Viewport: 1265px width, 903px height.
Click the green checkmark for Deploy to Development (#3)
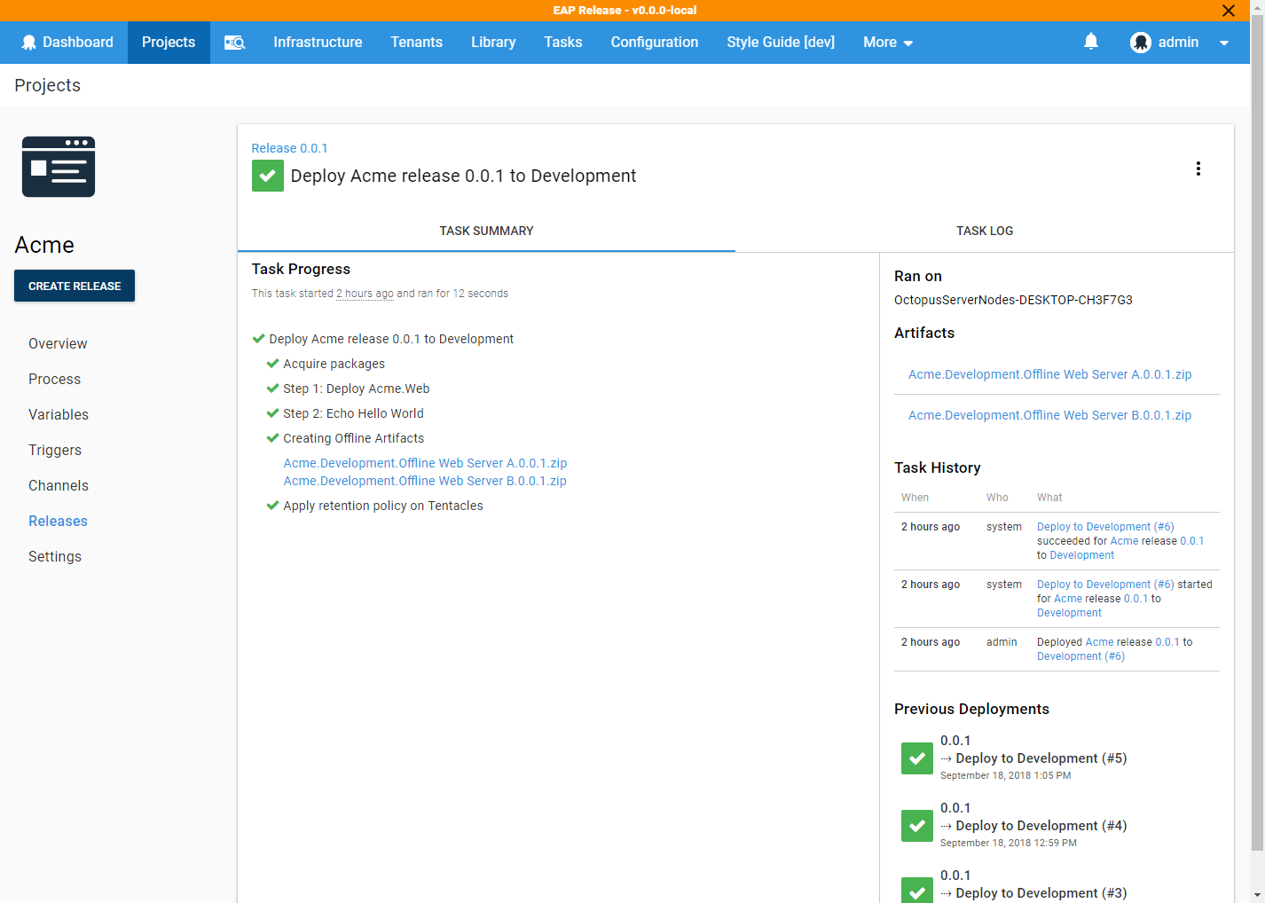click(917, 890)
